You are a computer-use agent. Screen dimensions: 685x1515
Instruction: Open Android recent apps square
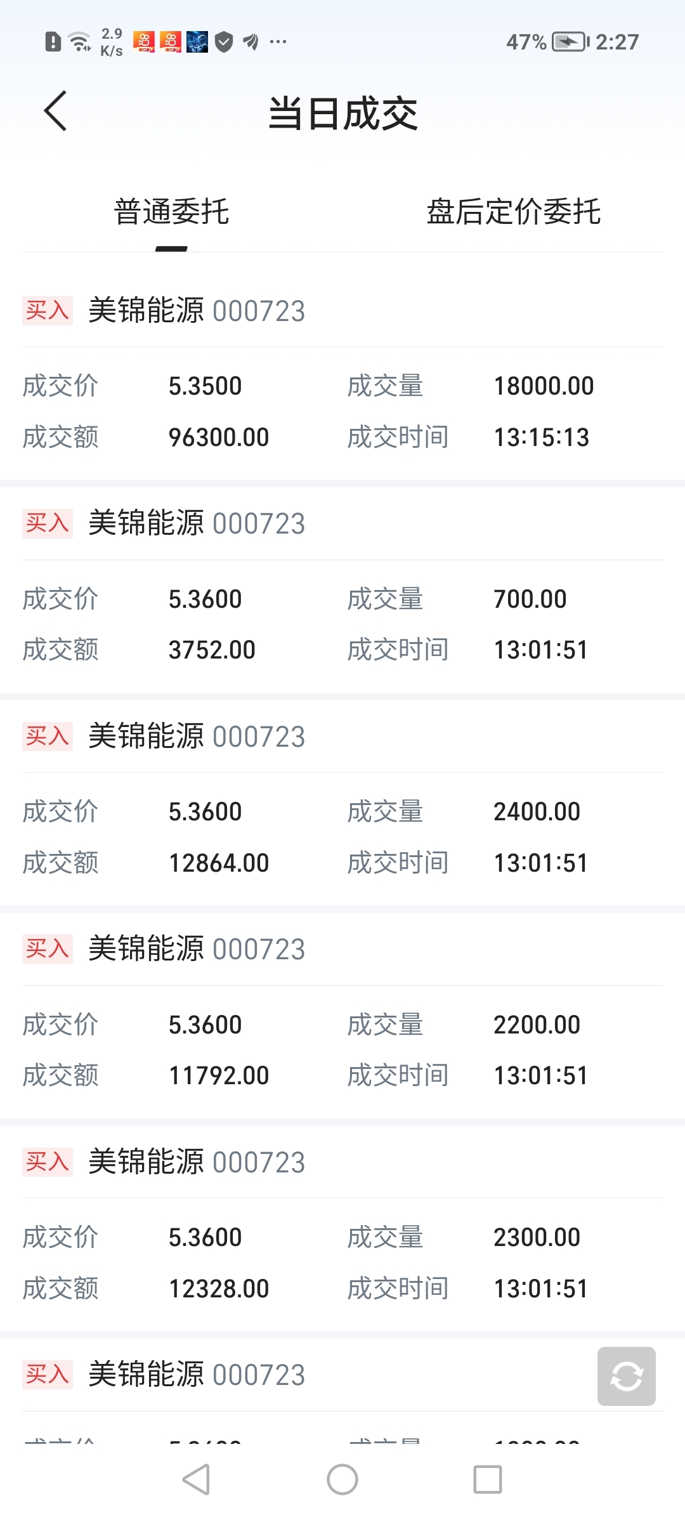click(x=487, y=1479)
